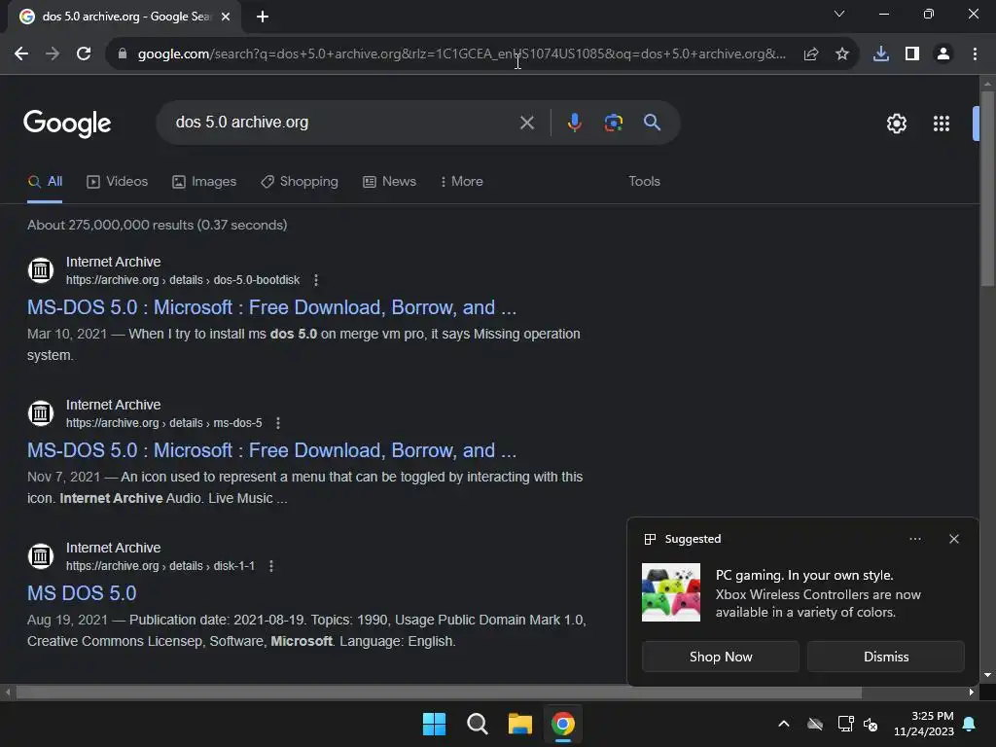Open the Chrome profile menu

(x=943, y=54)
